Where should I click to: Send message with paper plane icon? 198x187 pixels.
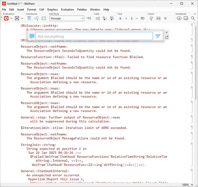158,36
